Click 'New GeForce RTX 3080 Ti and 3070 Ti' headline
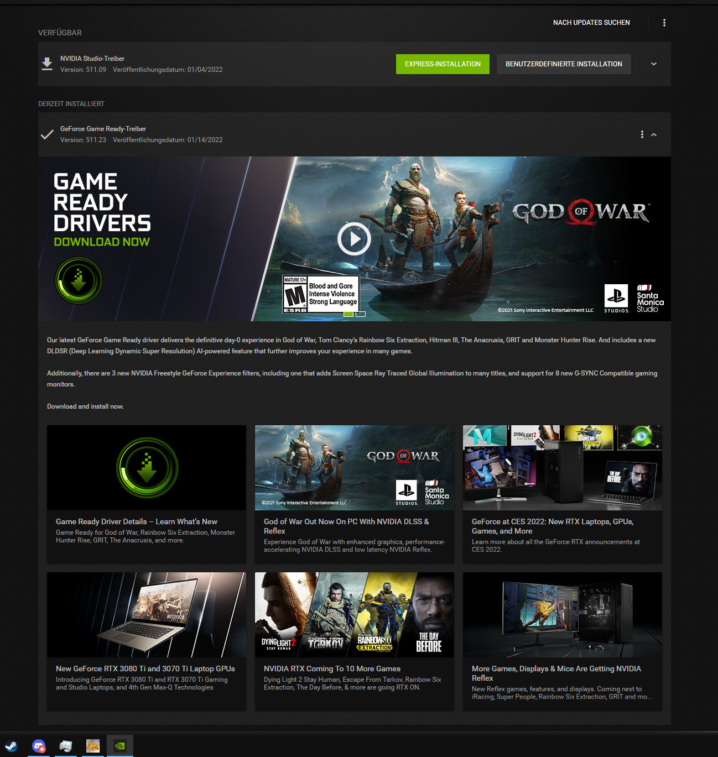Viewport: 718px width, 757px height. click(145, 669)
